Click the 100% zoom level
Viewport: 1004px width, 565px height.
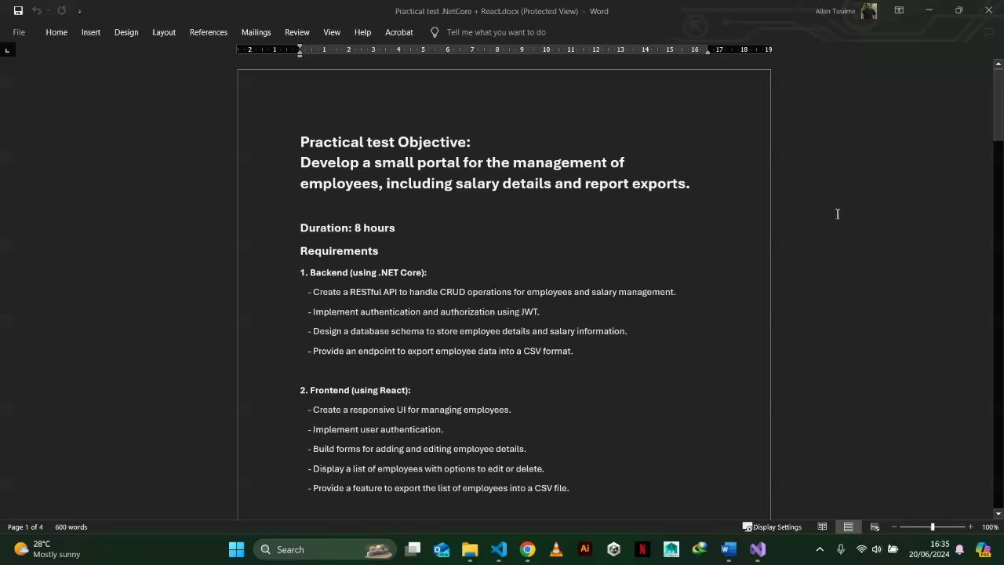point(990,527)
